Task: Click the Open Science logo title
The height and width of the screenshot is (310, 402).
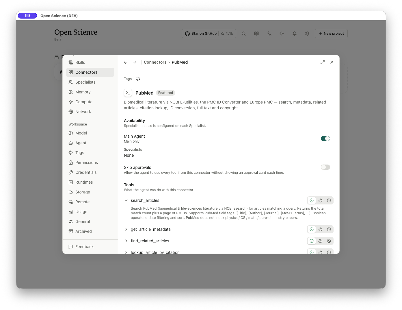Action: 76,32
